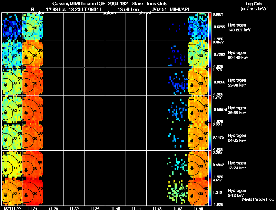This screenshot has height=210, width=276.
Task: Choose the Hydrogen 24-35 keV image at 11:20
Action: [x=12, y=137]
